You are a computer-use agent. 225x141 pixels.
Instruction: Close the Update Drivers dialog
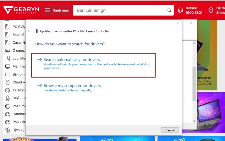click(178, 23)
